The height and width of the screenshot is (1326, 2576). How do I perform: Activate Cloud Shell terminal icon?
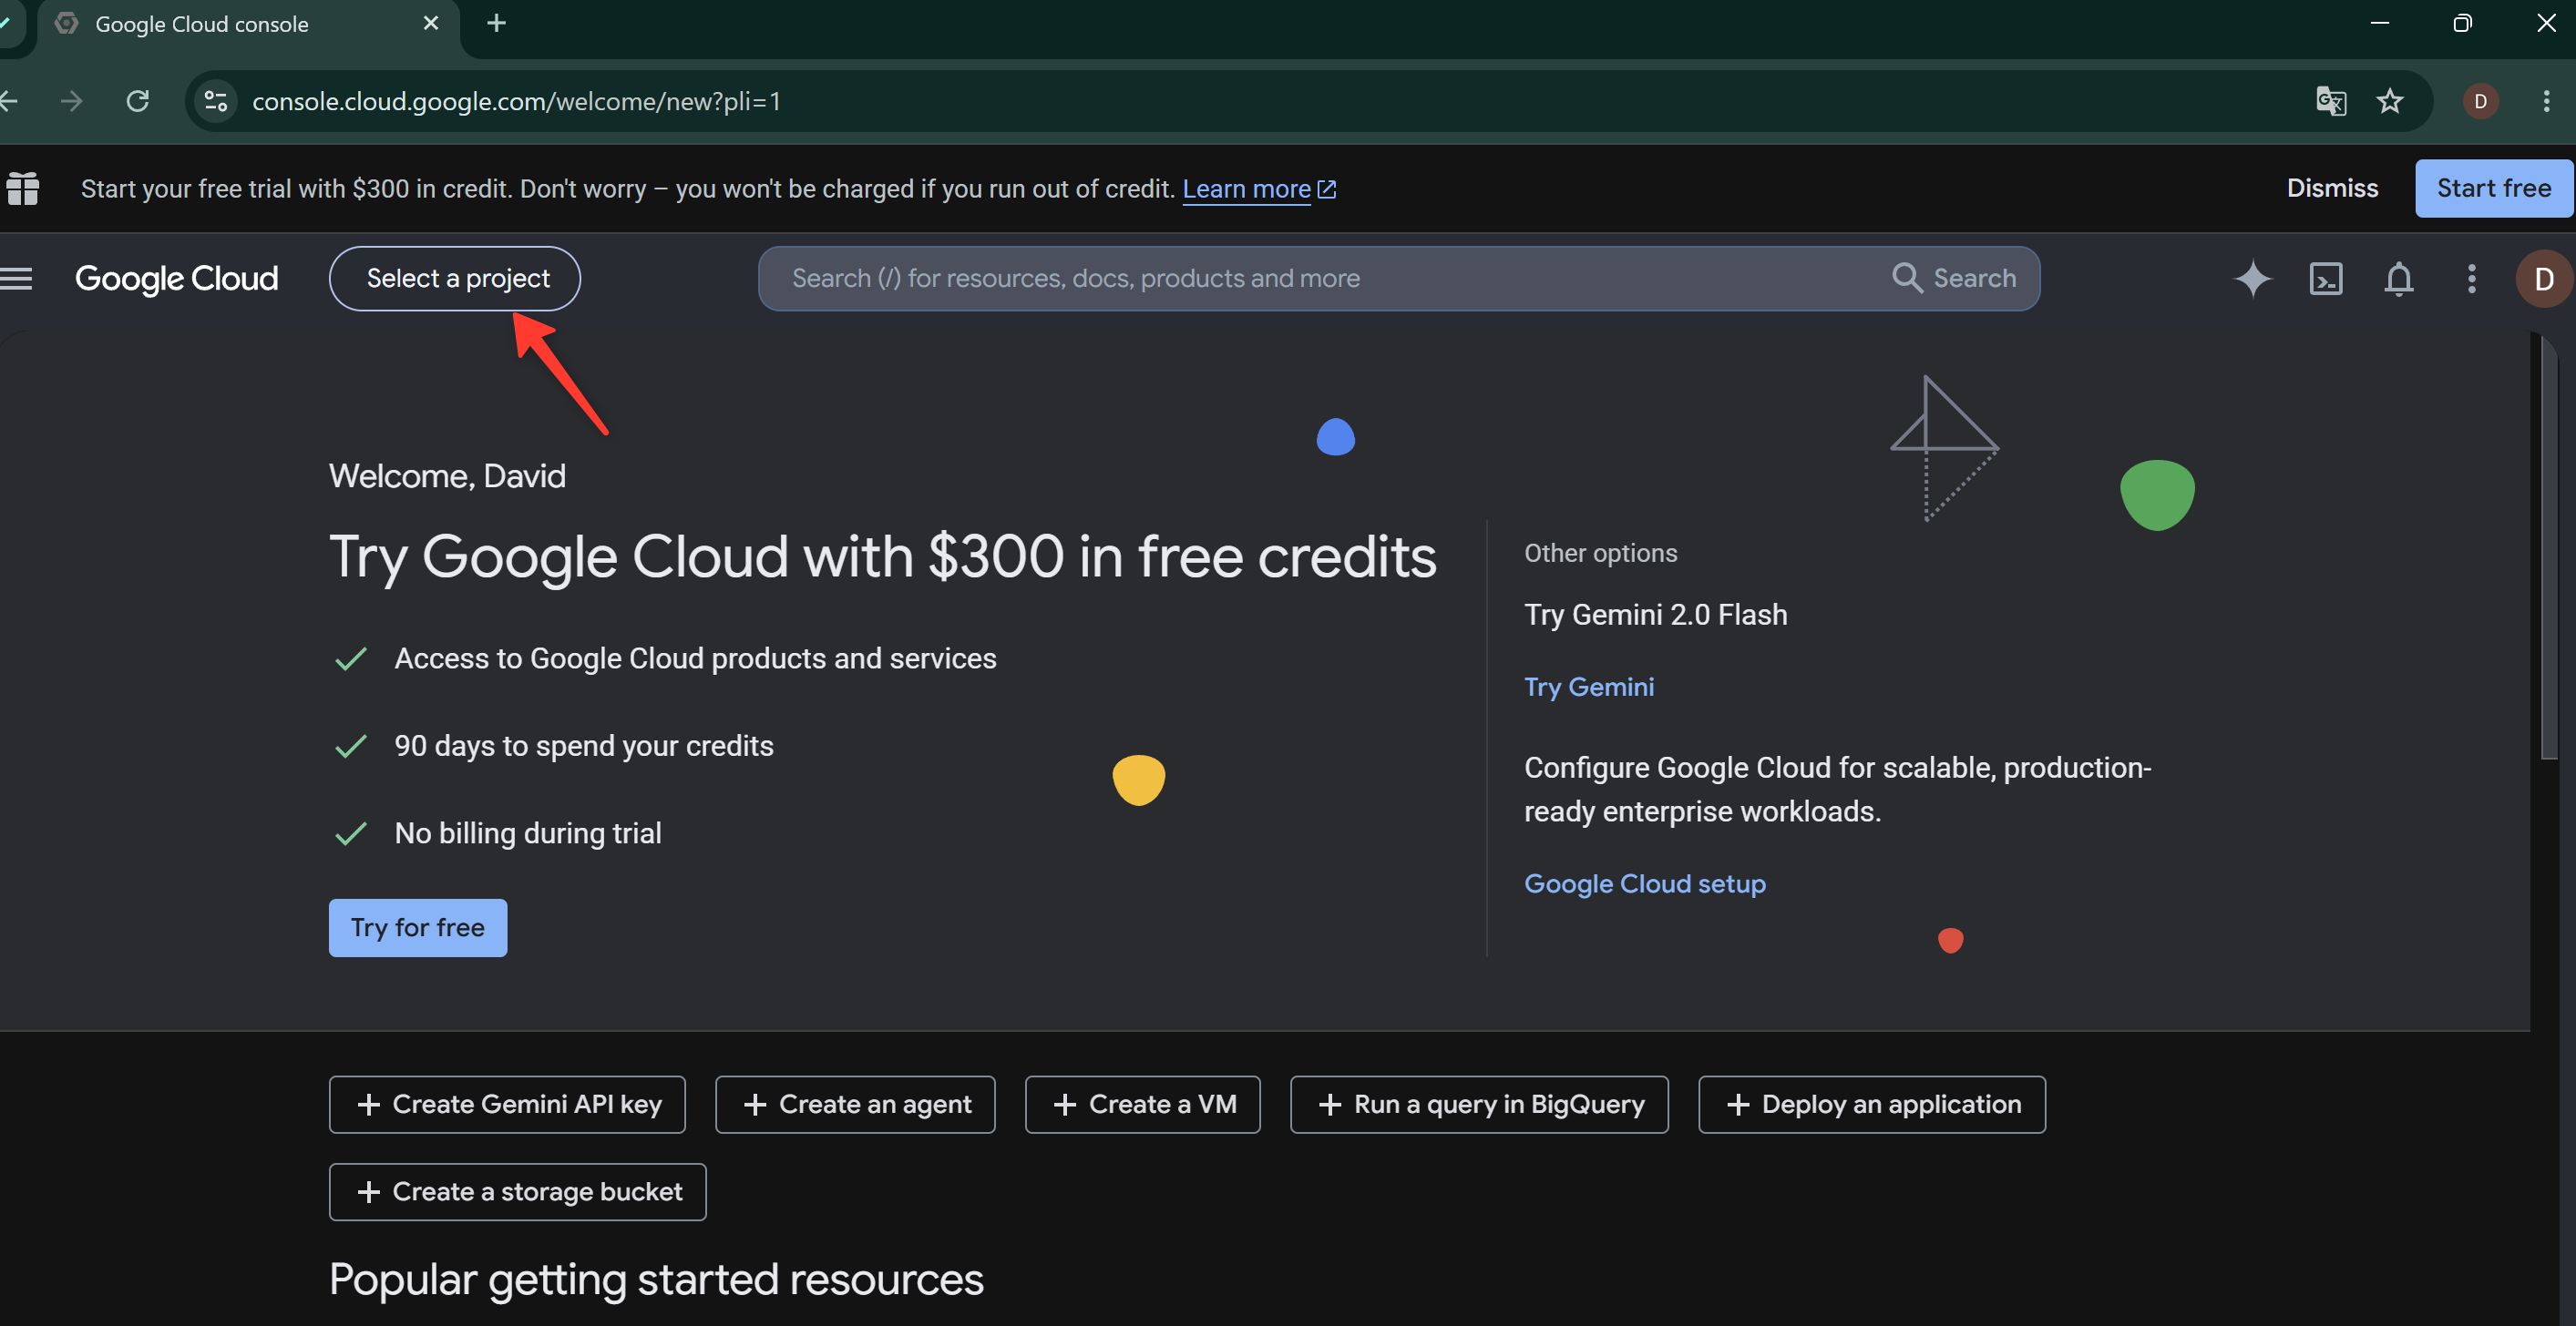click(x=2326, y=279)
